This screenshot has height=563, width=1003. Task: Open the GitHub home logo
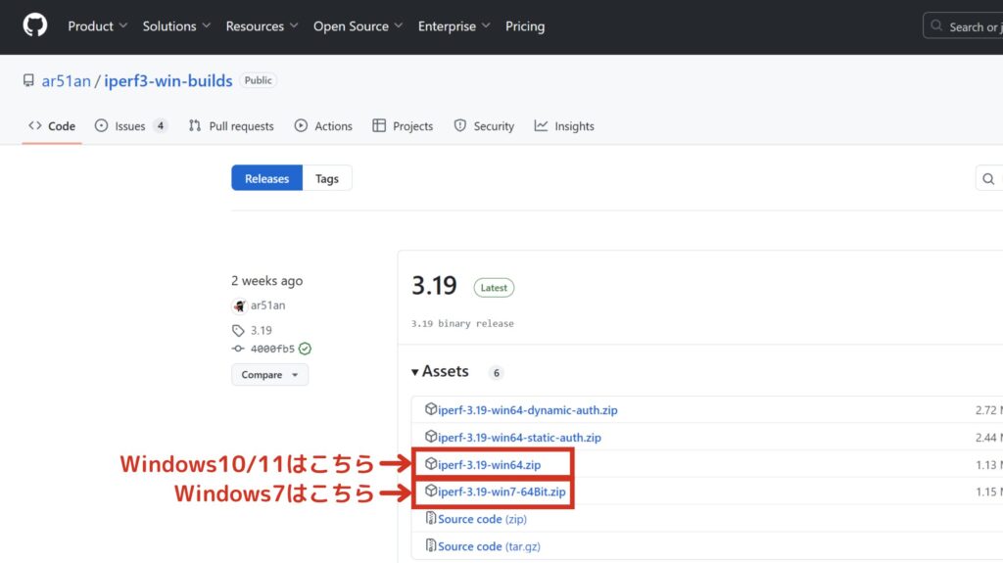click(x=35, y=25)
